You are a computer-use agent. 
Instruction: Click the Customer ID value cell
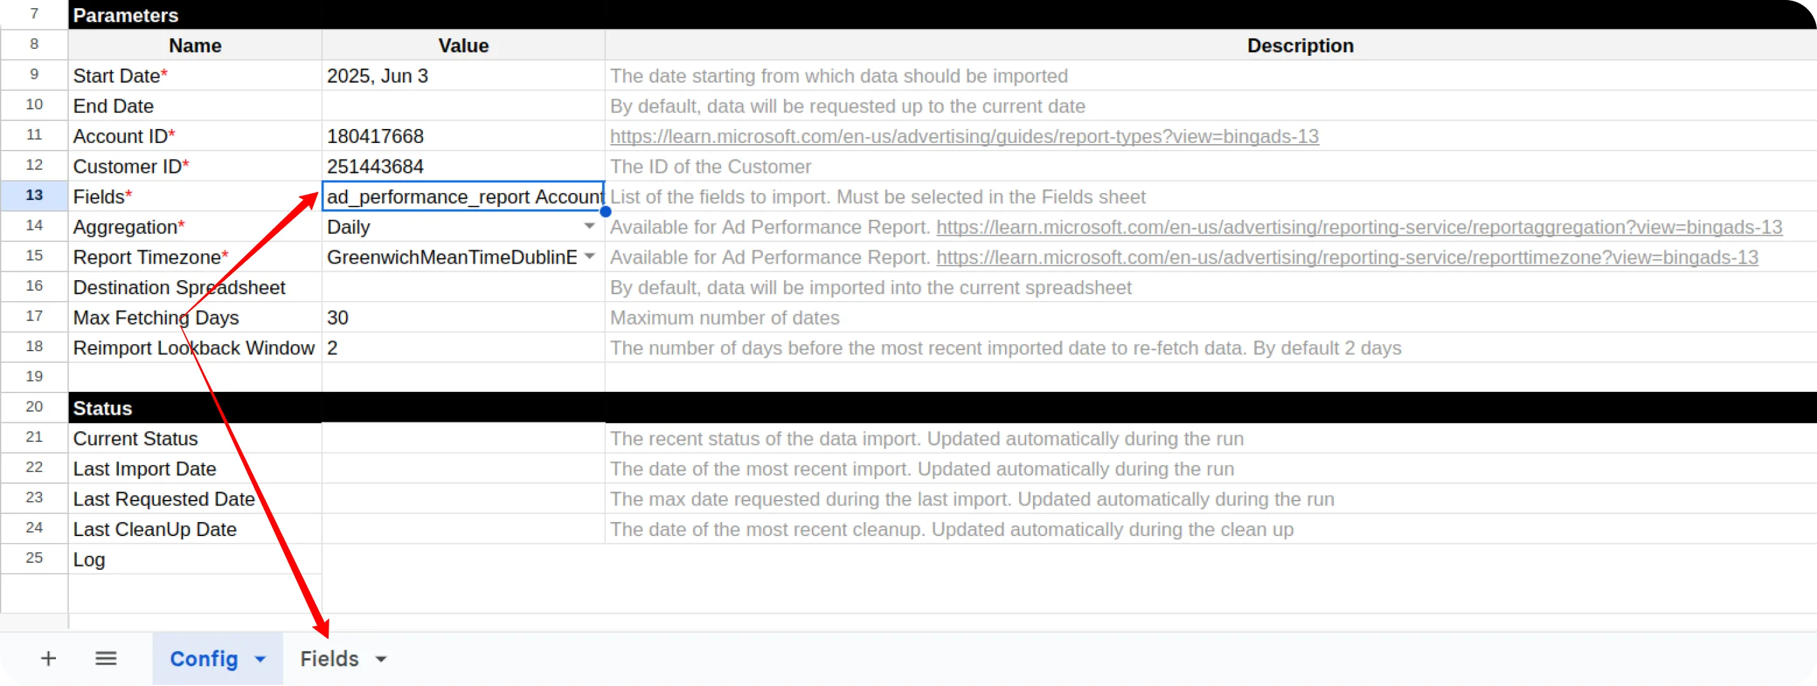click(x=463, y=166)
